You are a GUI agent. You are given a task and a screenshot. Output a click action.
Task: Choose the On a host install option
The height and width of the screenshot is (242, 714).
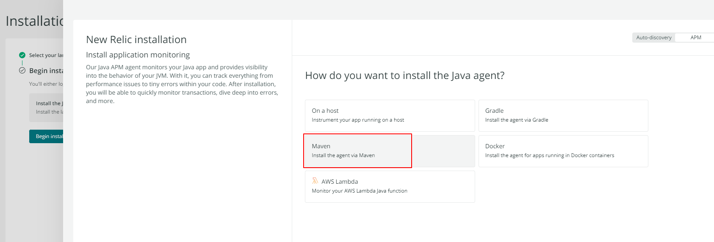point(390,115)
